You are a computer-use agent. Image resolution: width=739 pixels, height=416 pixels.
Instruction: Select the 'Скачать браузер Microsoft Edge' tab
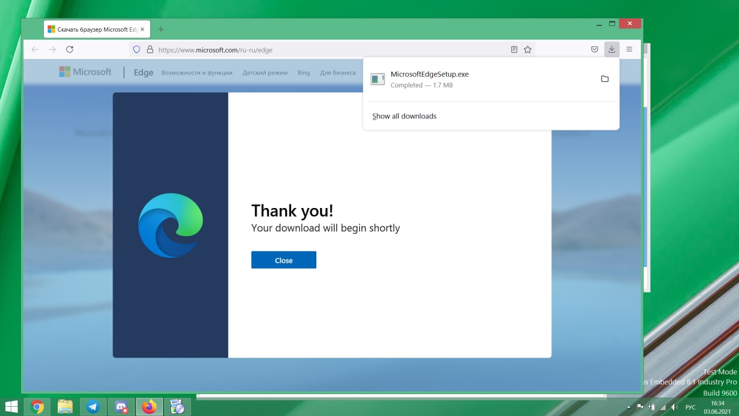click(97, 29)
